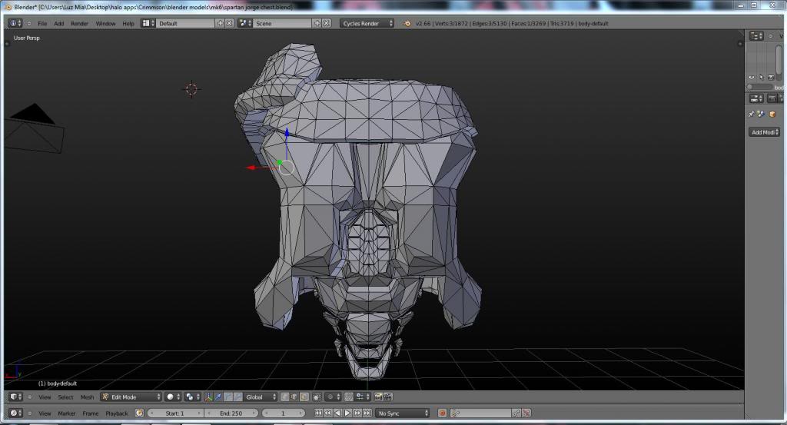Jump to the last frame

pos(367,413)
